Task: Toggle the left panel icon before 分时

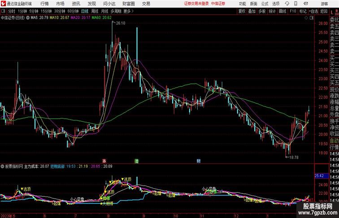Action: point(3,11)
